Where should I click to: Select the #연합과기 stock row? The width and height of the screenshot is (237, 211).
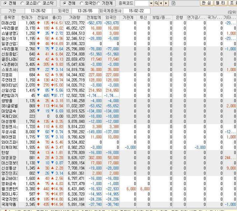tap(118, 95)
